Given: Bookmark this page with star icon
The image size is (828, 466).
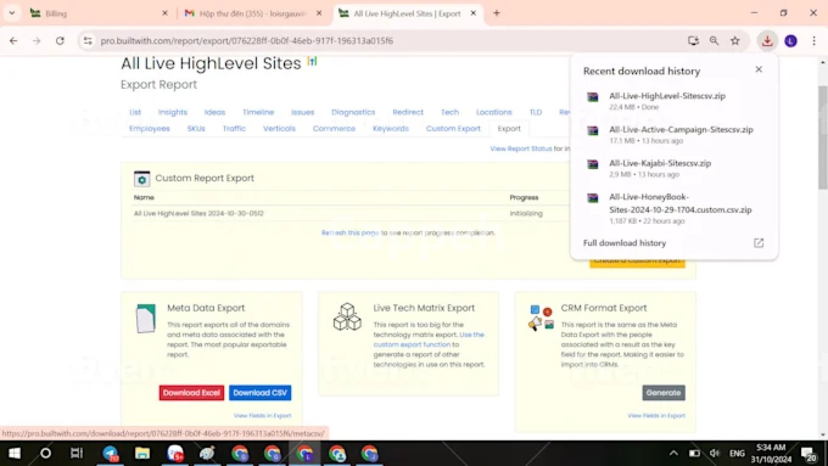Looking at the screenshot, I should (x=735, y=41).
